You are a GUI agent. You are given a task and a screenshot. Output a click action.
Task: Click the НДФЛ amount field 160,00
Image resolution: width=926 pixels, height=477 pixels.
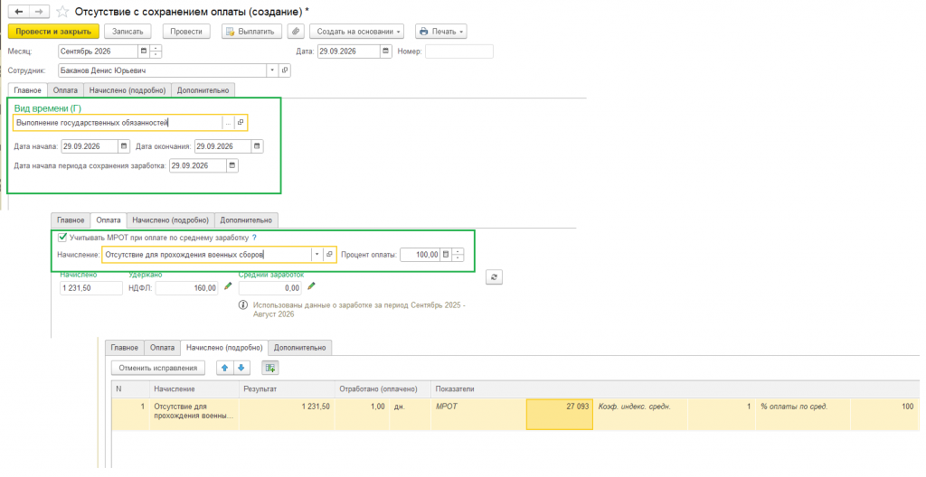(x=187, y=288)
